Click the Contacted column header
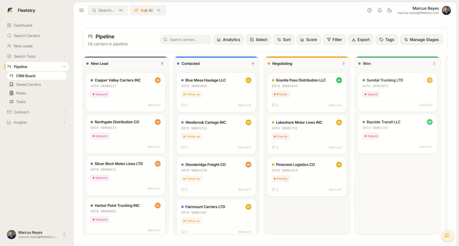459x246 pixels. coord(216,63)
